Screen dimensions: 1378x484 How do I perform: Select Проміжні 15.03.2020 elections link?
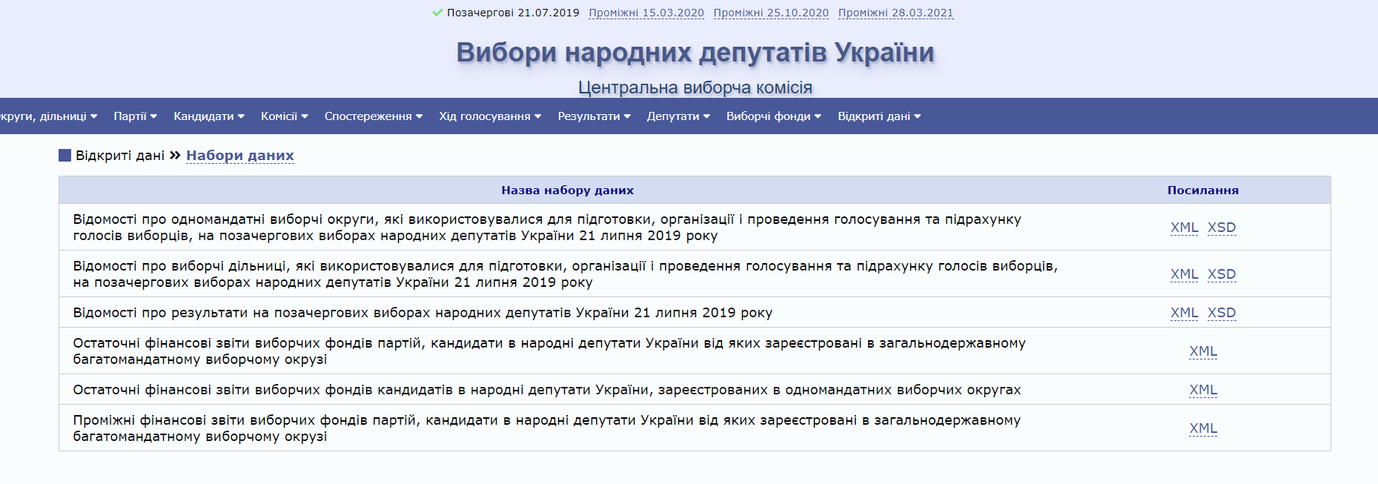[x=646, y=13]
